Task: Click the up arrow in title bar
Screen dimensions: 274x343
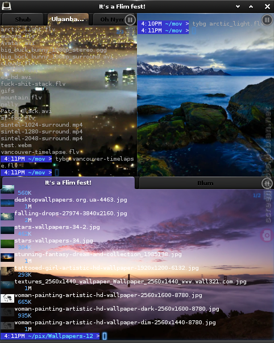Action: click(x=251, y=7)
